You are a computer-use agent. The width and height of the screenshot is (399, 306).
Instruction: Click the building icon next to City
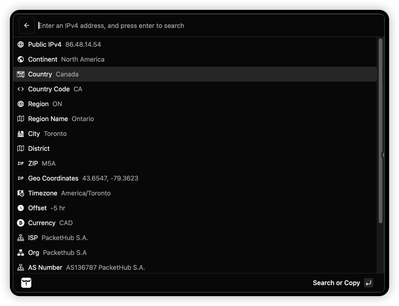[21, 134]
